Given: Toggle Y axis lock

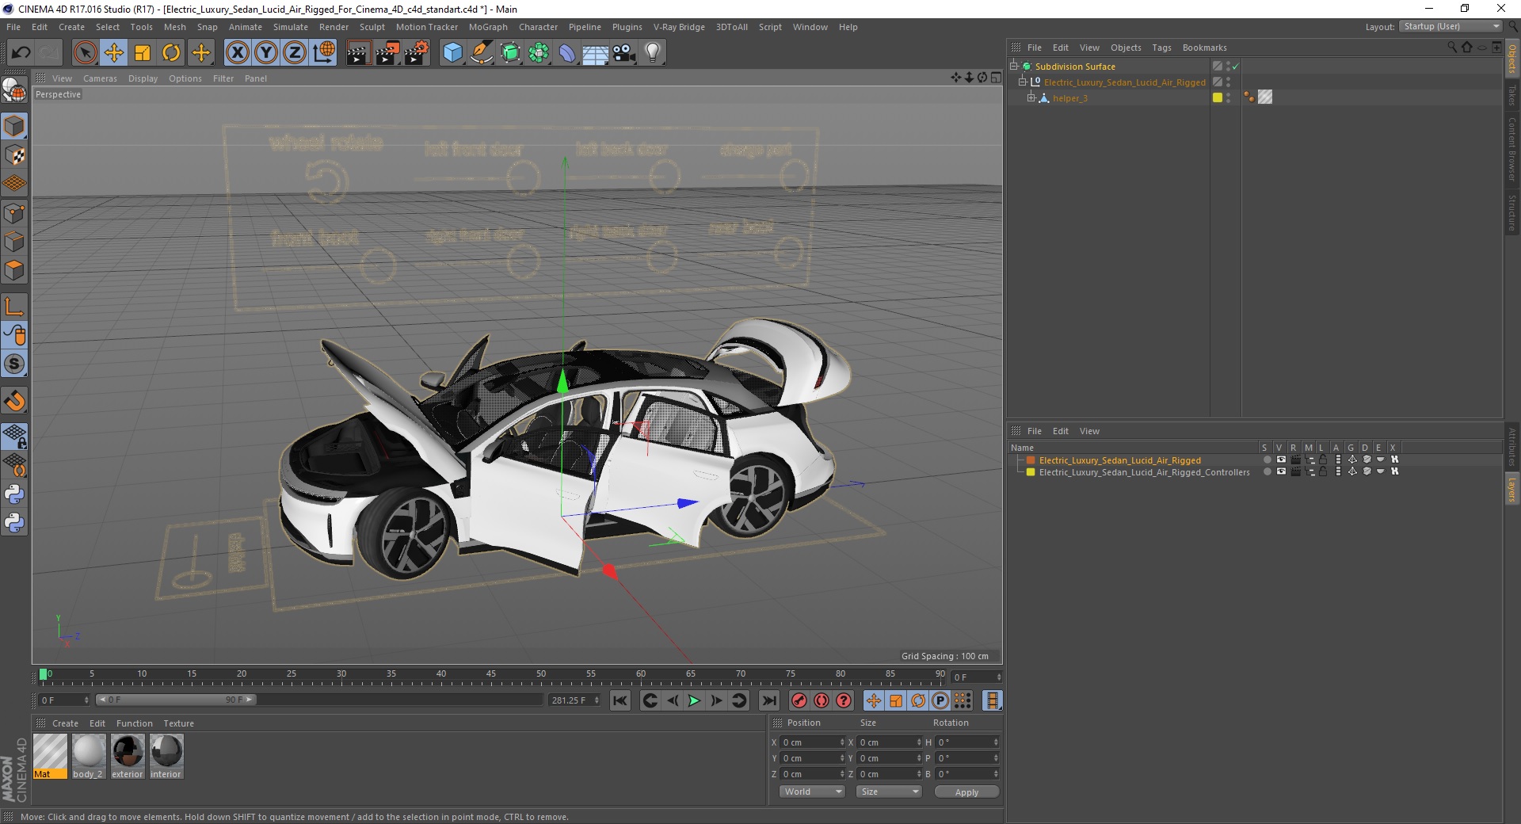Looking at the screenshot, I should [x=266, y=53].
